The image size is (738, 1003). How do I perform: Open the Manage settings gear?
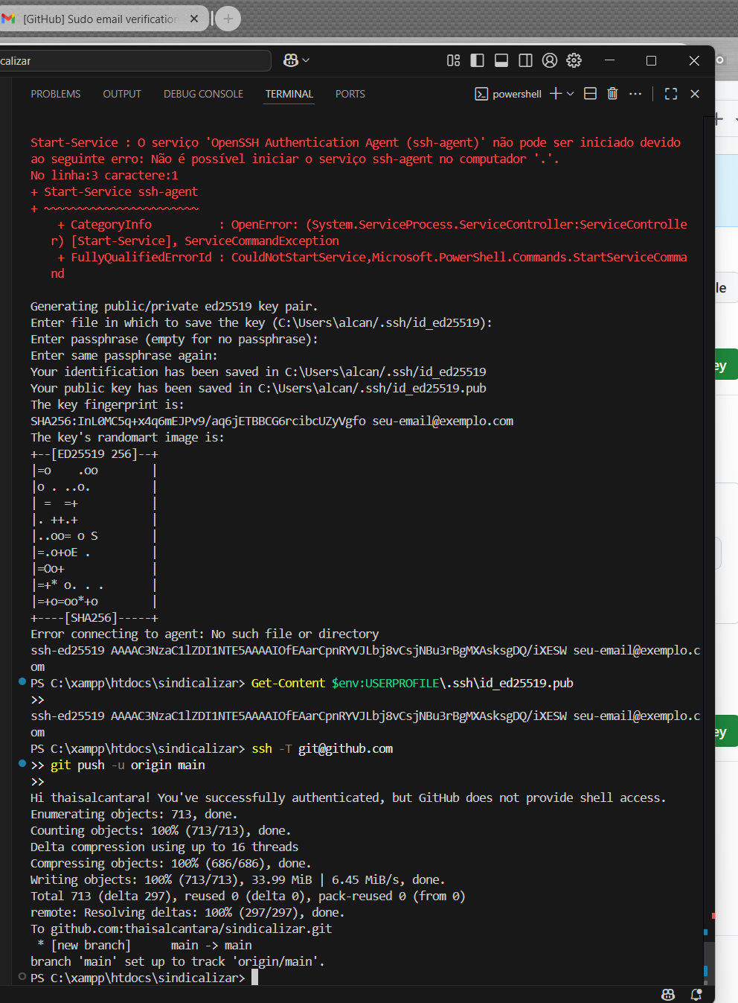pos(574,60)
